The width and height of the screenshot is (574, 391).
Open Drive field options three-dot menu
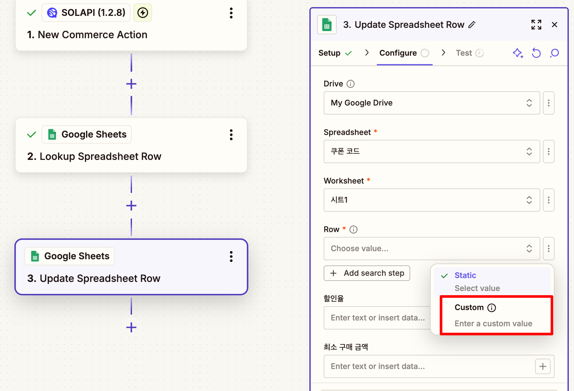pos(549,103)
